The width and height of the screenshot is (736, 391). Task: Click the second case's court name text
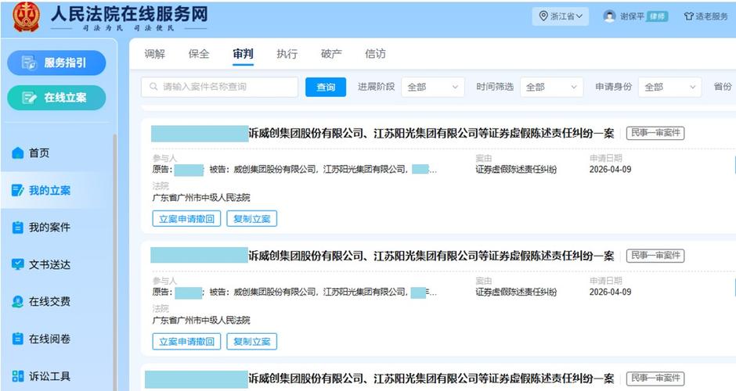(201, 321)
